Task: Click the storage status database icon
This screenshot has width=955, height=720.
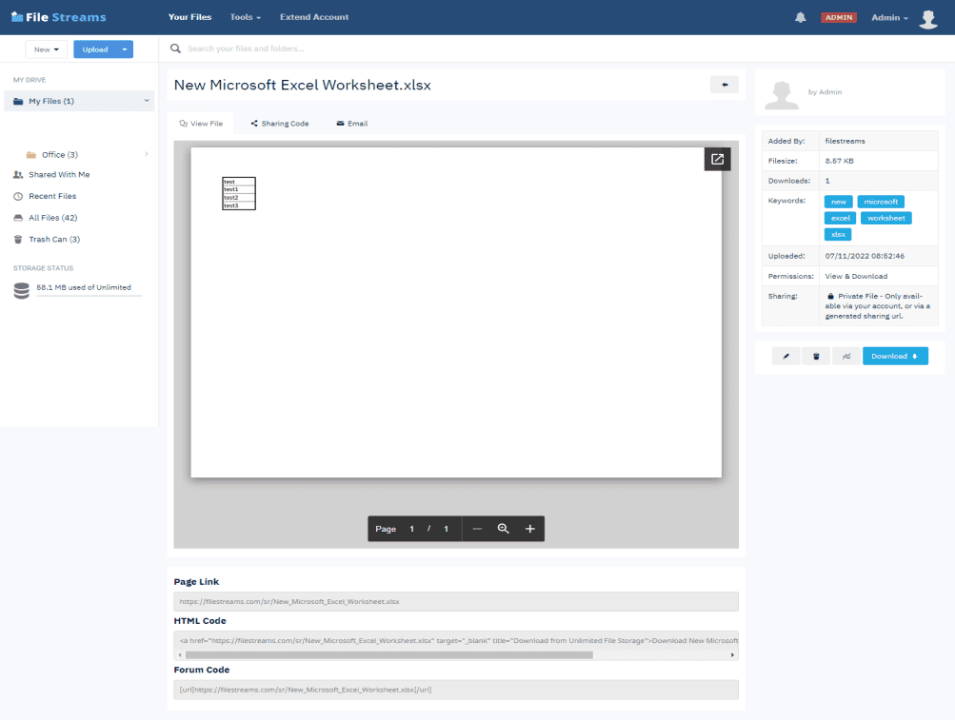Action: [21, 291]
